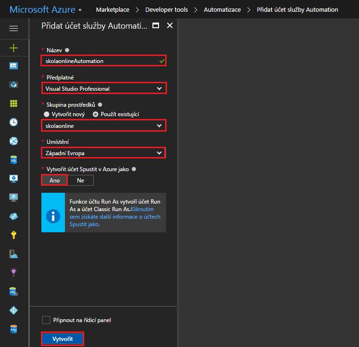359x347 pixels.
Task: Check the Připnout na řídicí panel checkbox
Action: coord(46,320)
